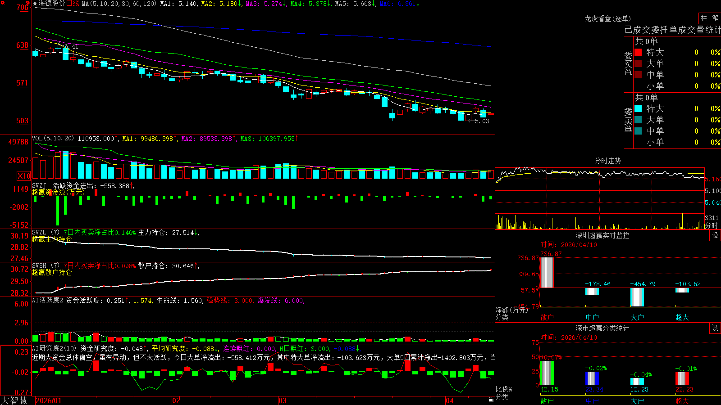Click the 海德股份 stock name
Screen dimensions: 721x405
[x=52, y=4]
